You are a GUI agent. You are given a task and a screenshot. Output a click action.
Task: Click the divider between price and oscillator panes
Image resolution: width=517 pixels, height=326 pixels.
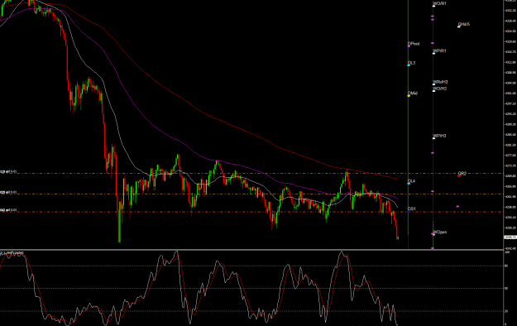252,250
